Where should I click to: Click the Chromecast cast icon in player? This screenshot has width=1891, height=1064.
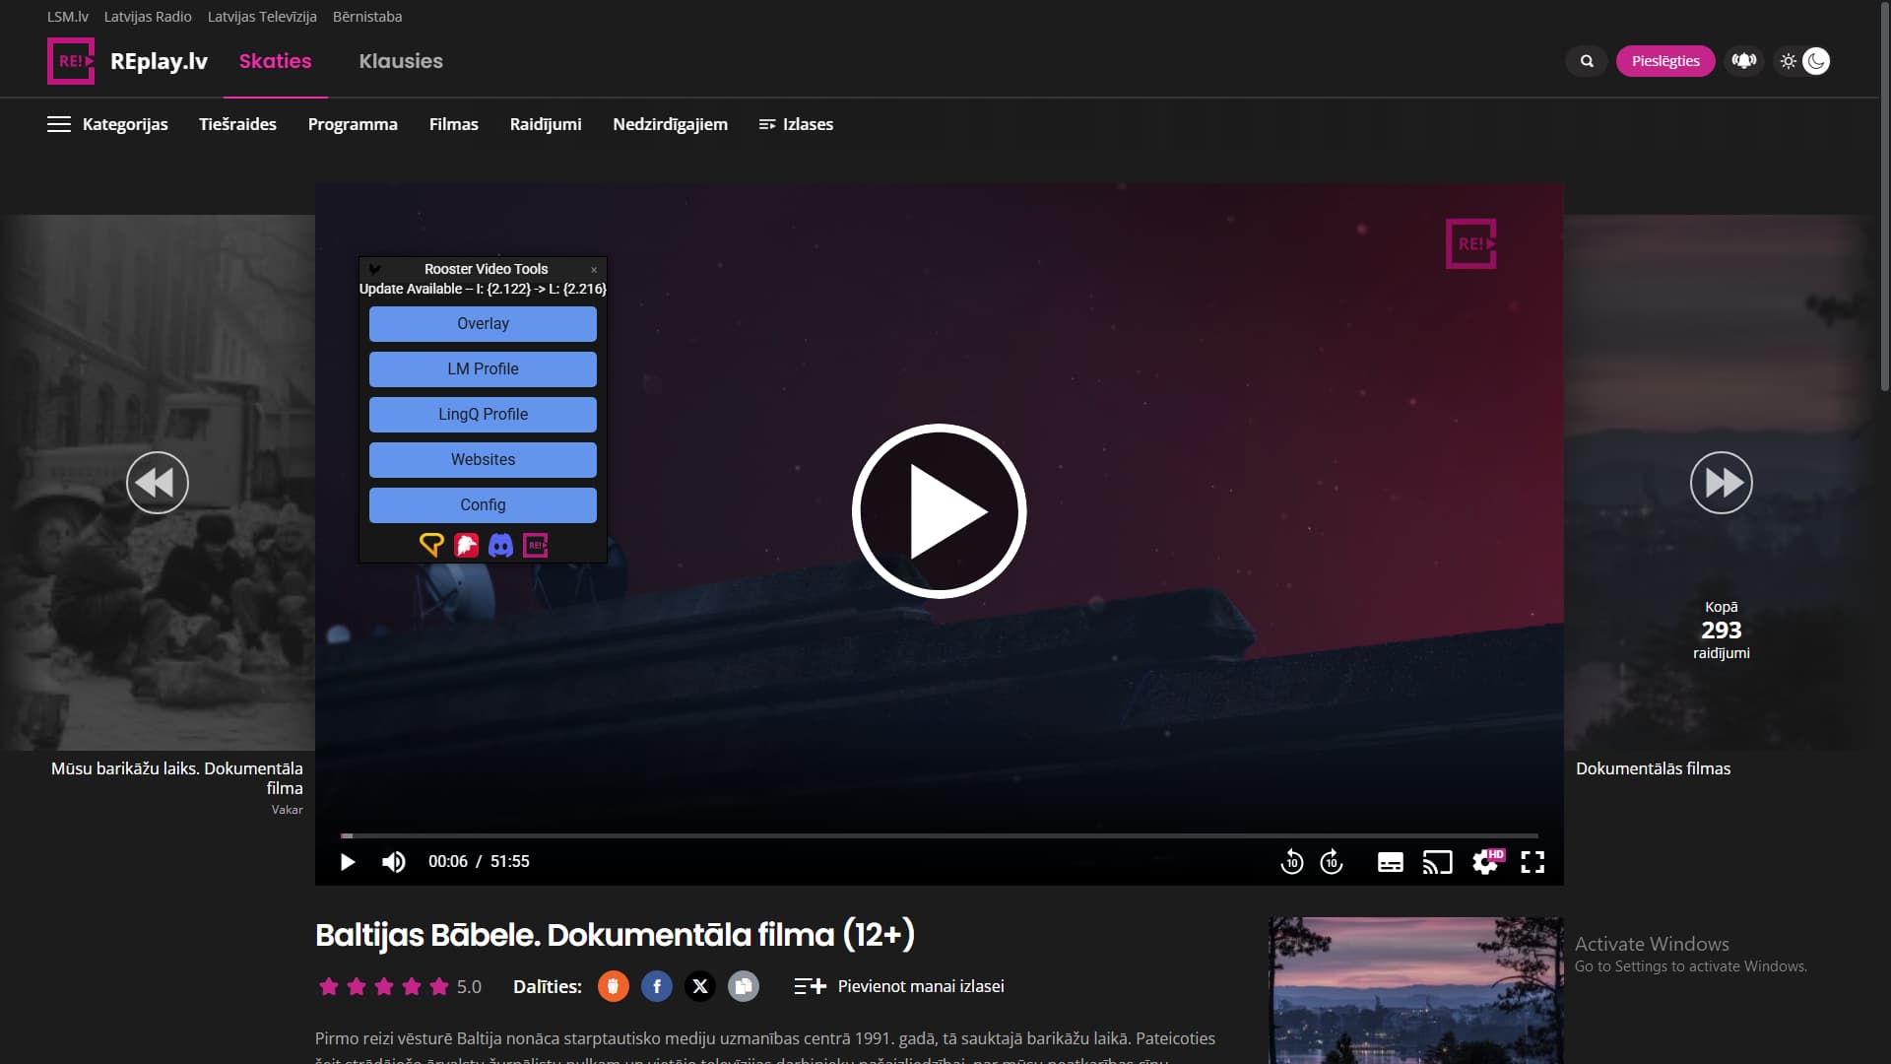(1437, 862)
